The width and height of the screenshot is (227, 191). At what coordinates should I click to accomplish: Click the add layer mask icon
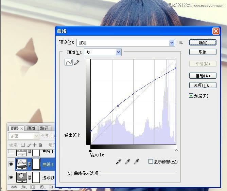click(x=33, y=187)
